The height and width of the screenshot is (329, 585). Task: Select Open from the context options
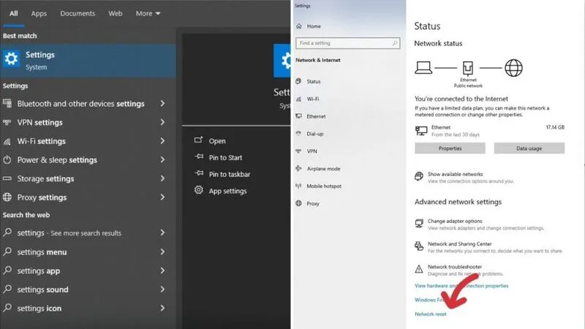(x=217, y=141)
